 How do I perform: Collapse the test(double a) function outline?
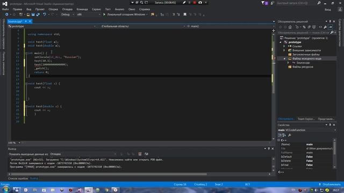point(26,106)
